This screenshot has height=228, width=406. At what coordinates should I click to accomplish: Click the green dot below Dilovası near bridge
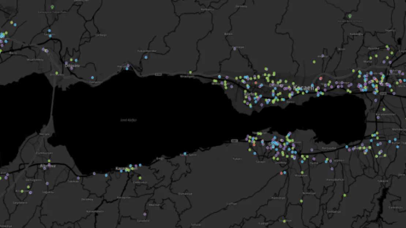click(x=57, y=73)
